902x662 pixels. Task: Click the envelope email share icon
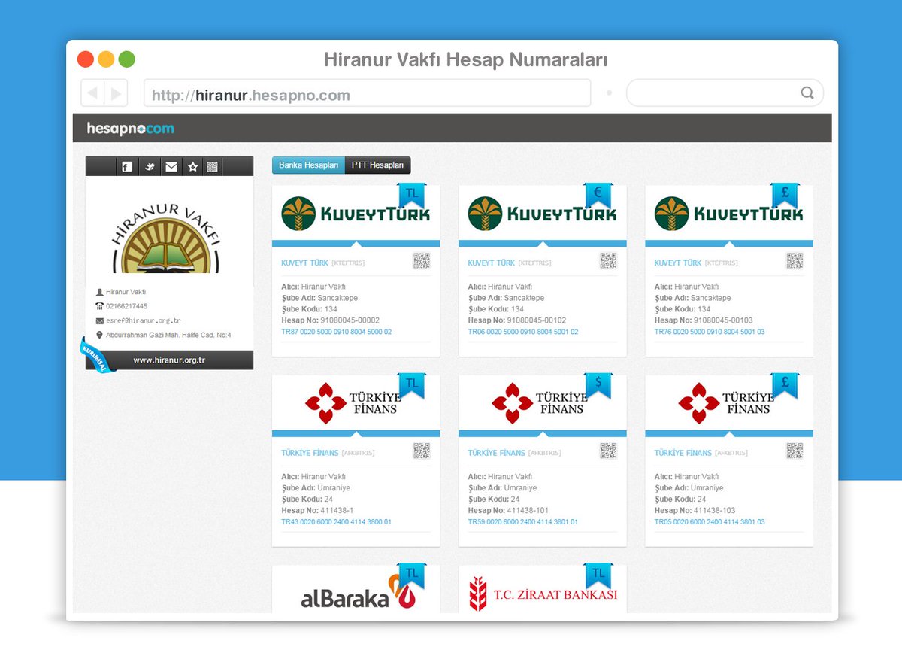pyautogui.click(x=171, y=167)
